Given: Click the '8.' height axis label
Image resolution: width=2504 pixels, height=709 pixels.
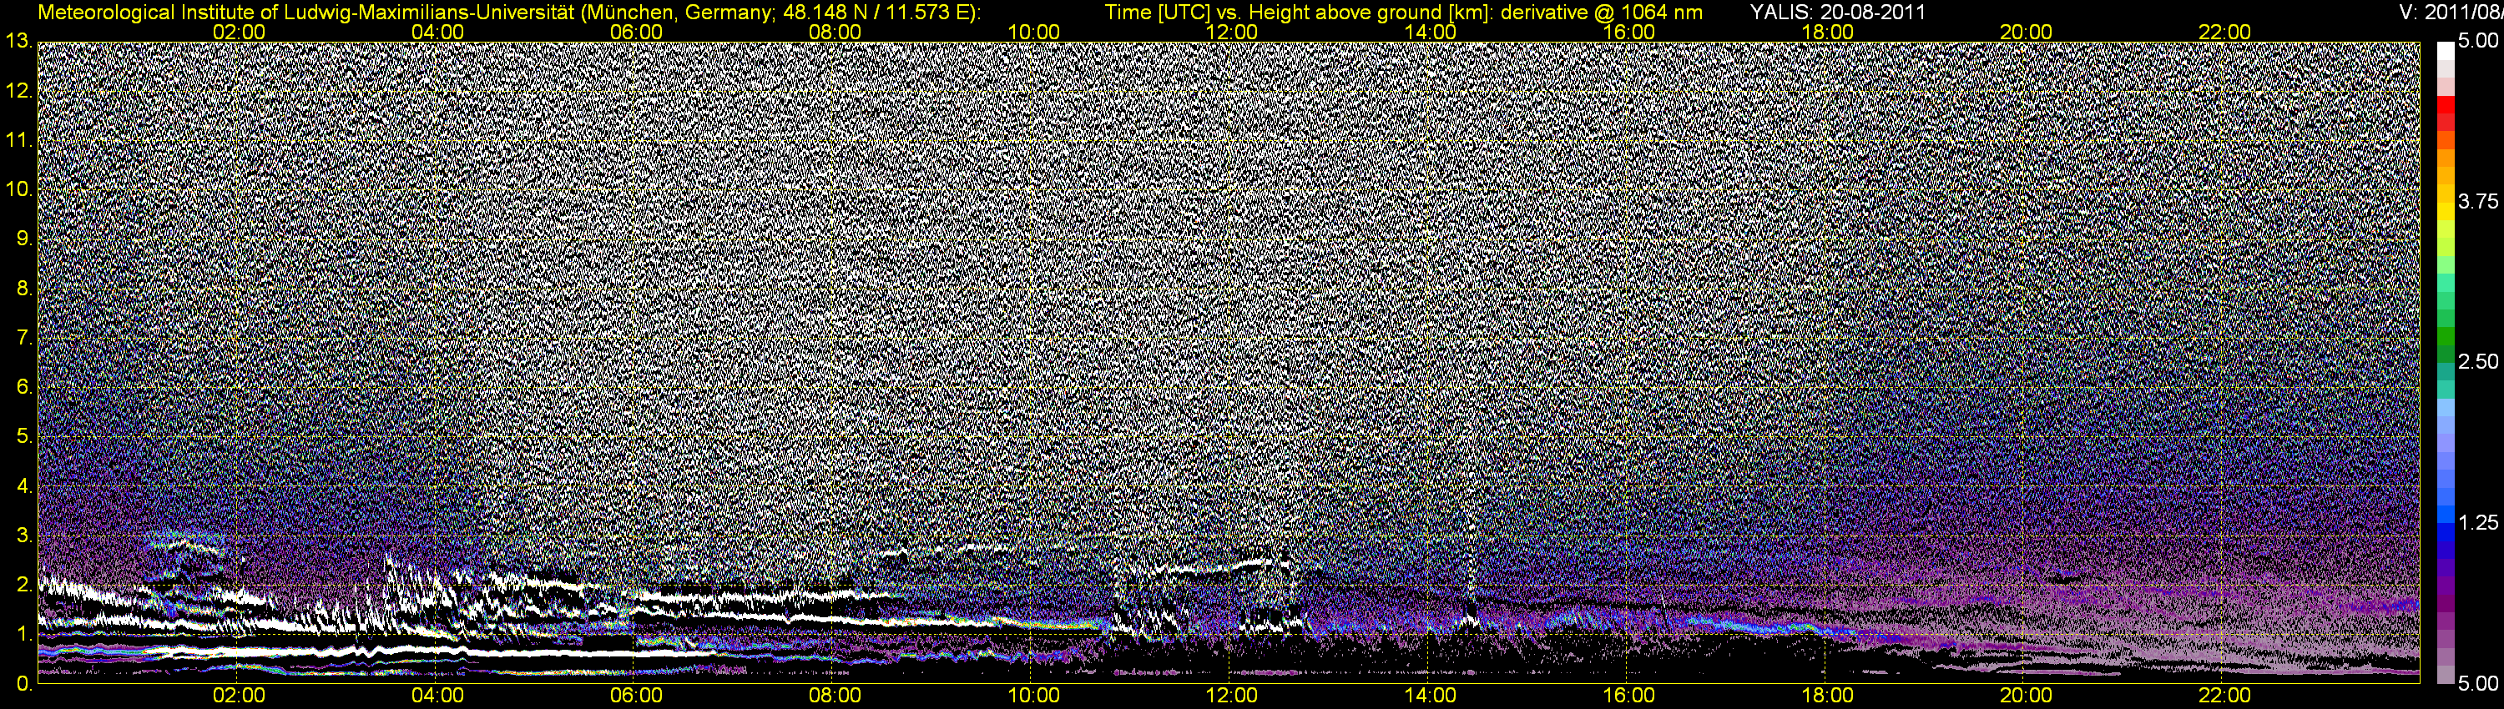Looking at the screenshot, I should [24, 289].
